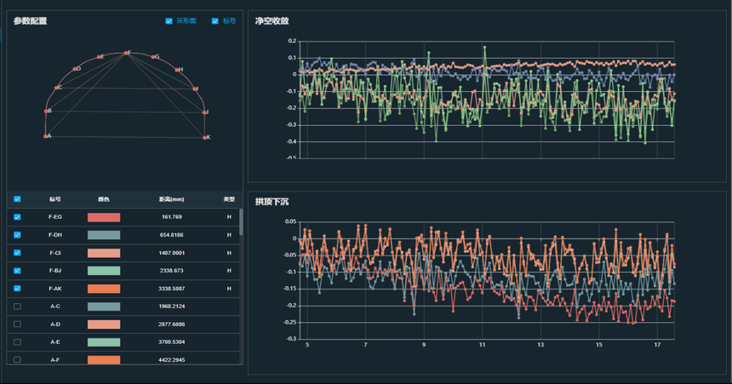The height and width of the screenshot is (384, 732).
Task: Uncheck the F-AK row checkbox
Action: pos(17,289)
